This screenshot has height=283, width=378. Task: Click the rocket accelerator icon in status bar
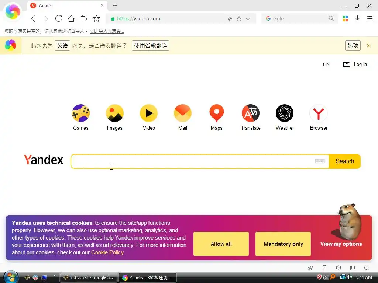[310, 268]
